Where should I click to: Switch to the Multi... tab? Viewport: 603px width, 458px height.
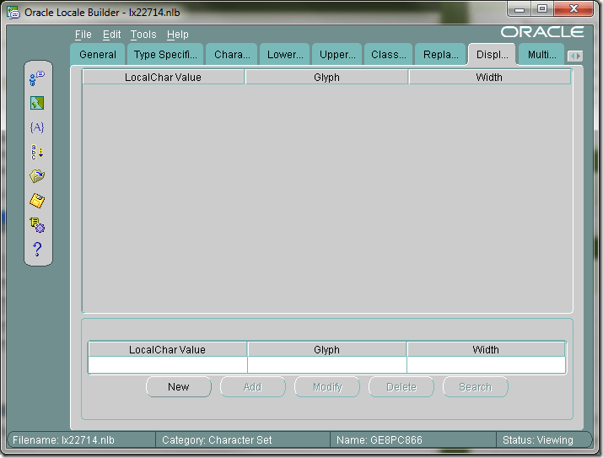click(x=541, y=55)
